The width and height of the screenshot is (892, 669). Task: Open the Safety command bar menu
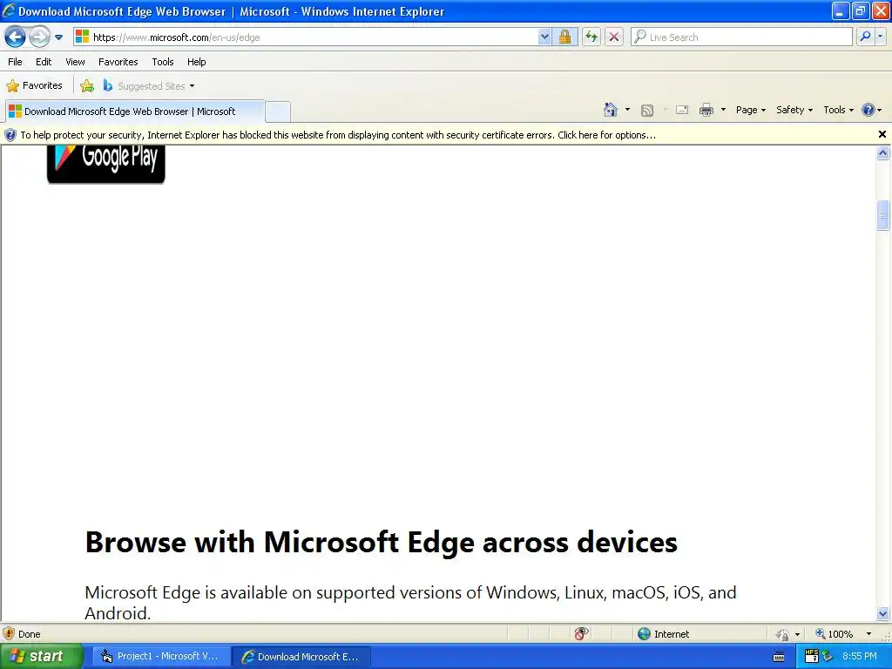[794, 110]
